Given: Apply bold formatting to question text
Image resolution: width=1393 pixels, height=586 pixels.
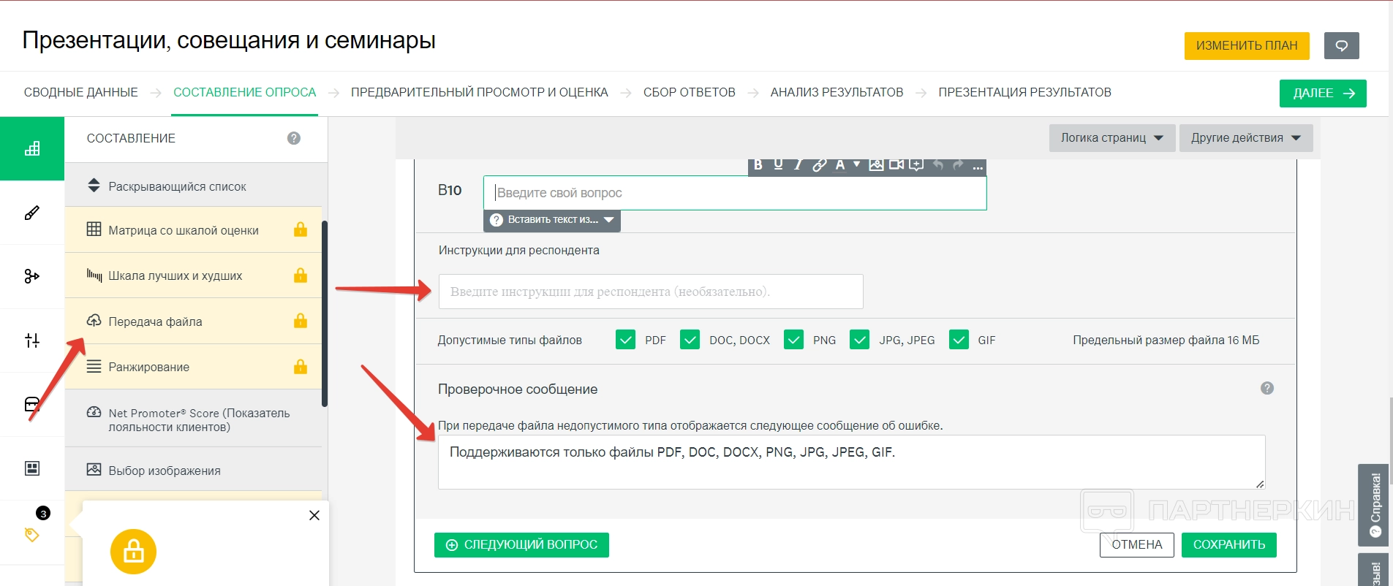Looking at the screenshot, I should (x=758, y=165).
